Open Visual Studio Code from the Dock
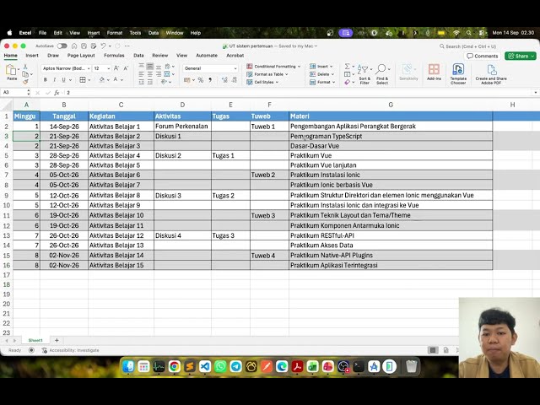540x405 pixels. (x=205, y=366)
